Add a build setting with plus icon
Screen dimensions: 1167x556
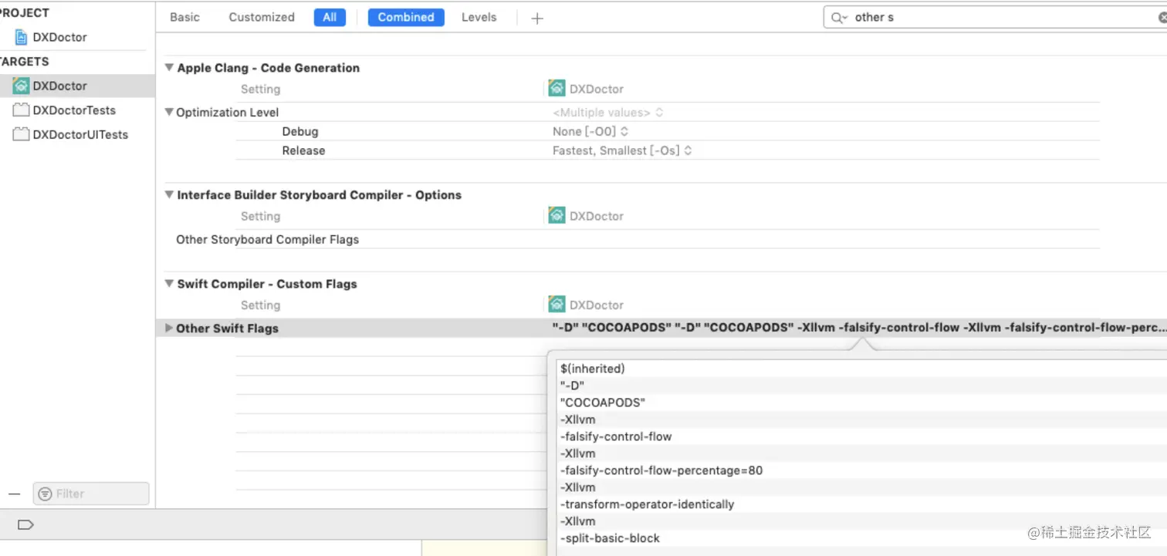(x=537, y=18)
